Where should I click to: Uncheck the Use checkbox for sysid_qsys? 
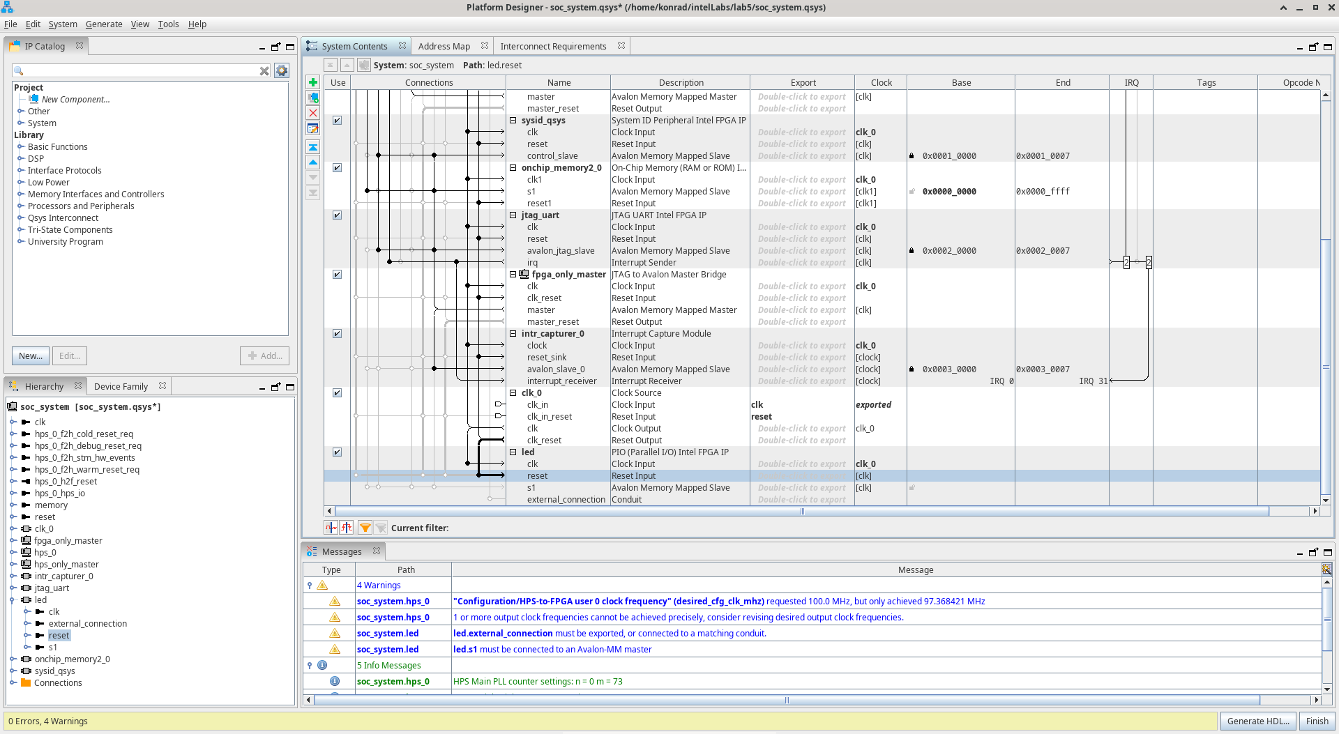tap(337, 121)
